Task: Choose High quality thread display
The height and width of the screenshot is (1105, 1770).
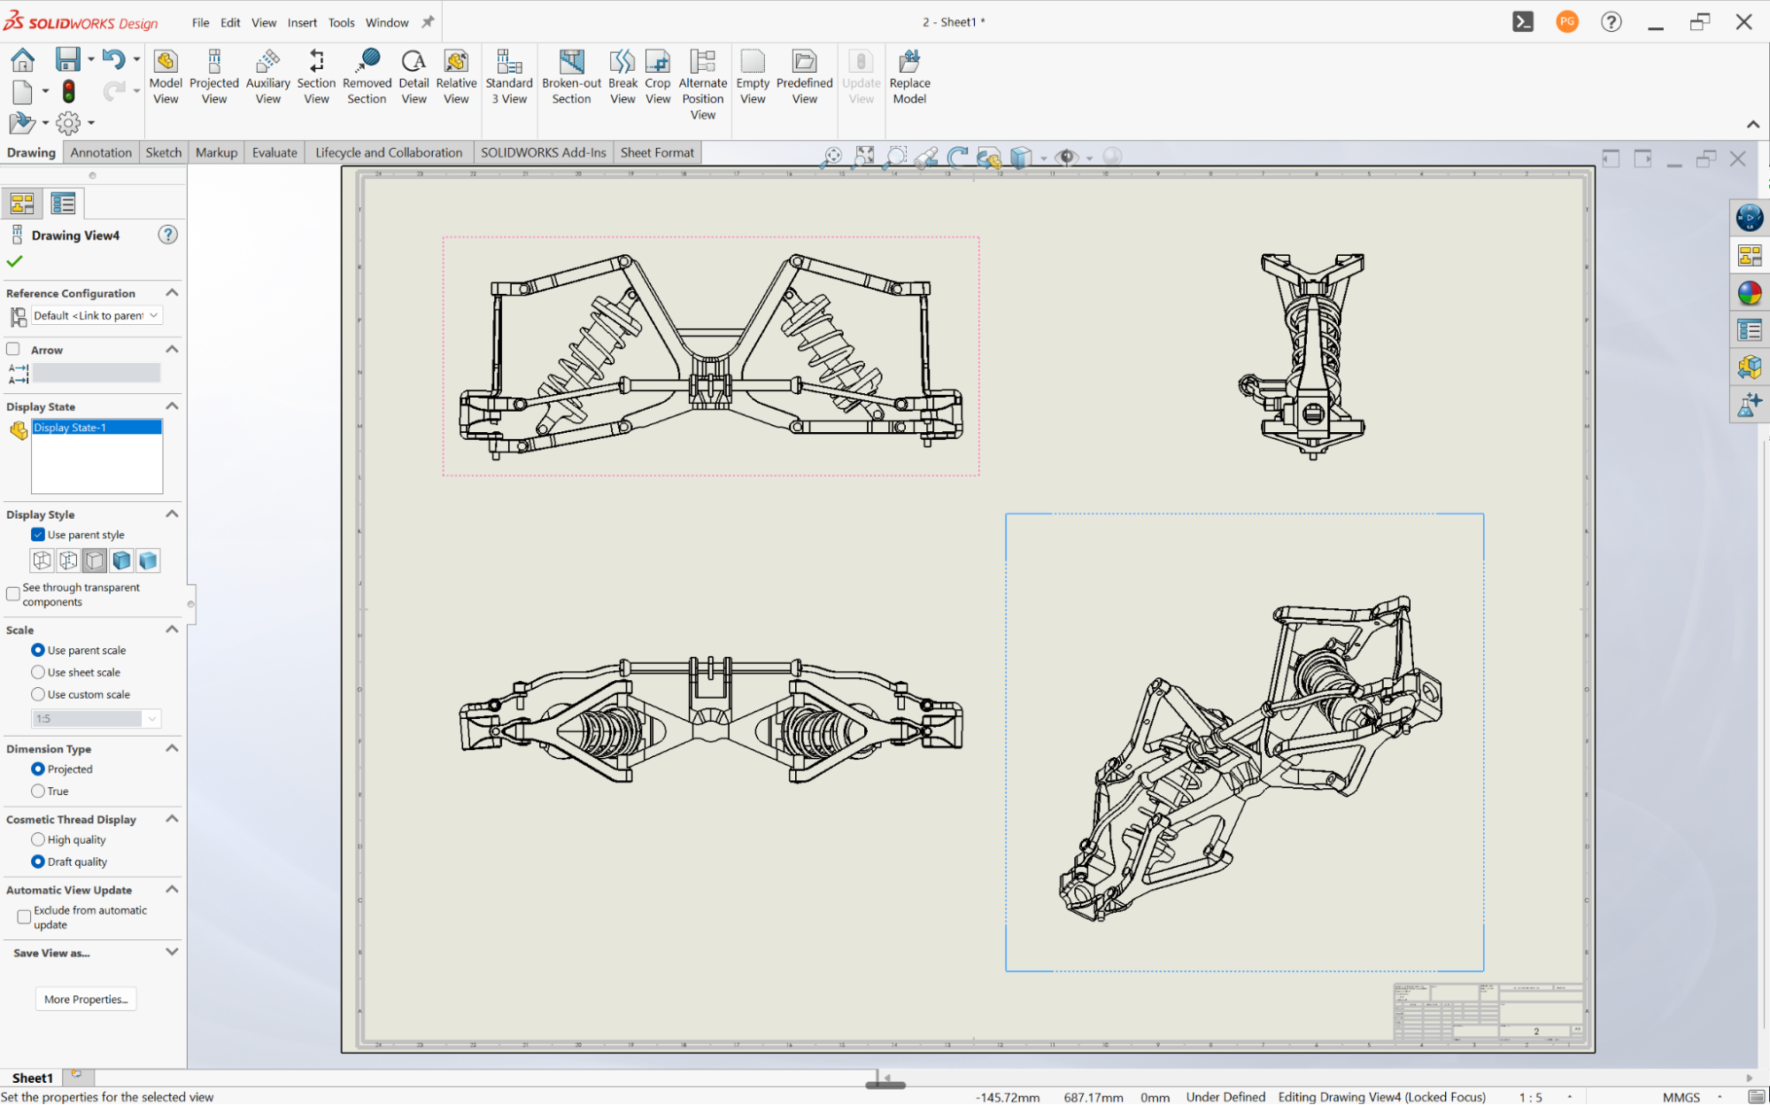Action: point(38,839)
